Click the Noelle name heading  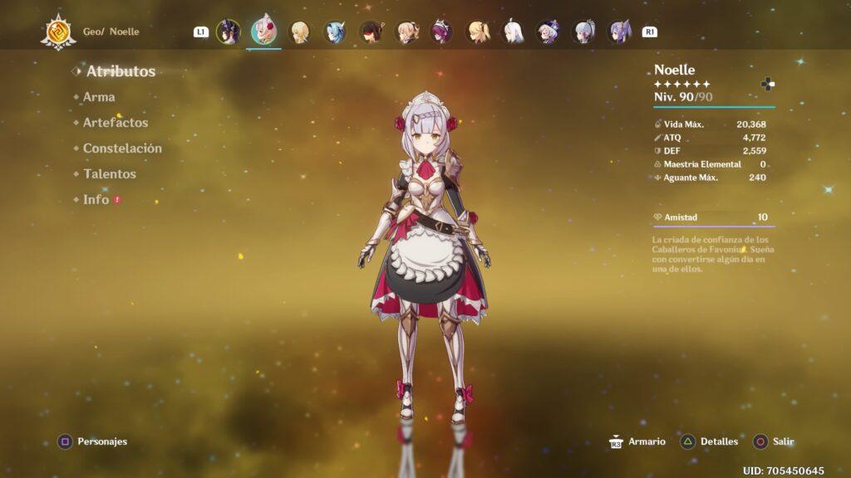click(674, 70)
